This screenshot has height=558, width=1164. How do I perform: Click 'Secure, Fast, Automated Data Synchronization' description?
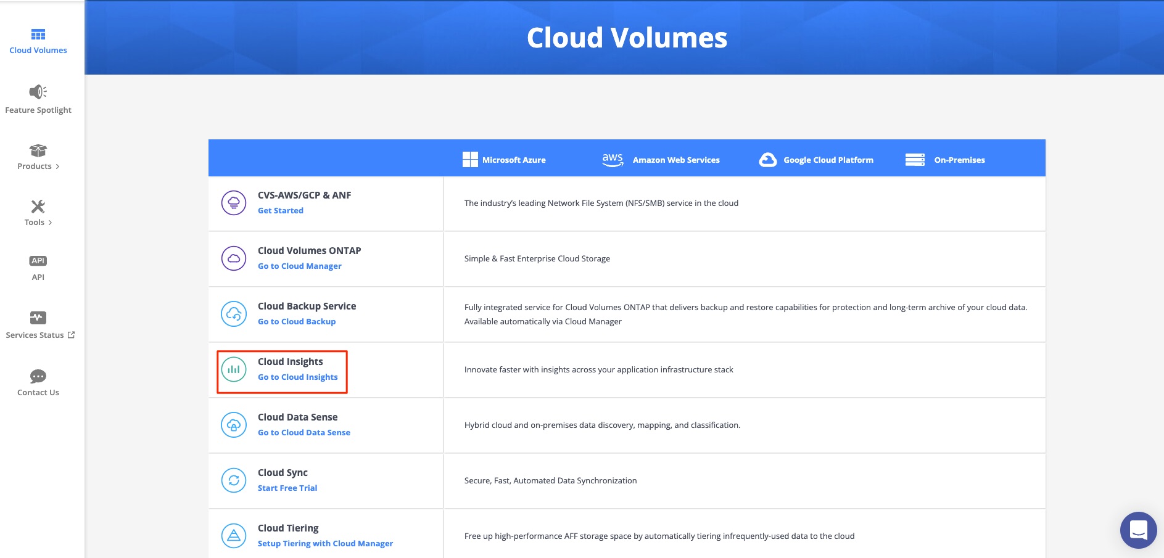click(x=550, y=480)
